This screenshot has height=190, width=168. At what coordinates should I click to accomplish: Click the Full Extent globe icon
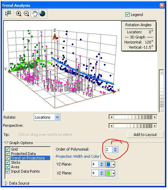pyautogui.click(x=42, y=14)
